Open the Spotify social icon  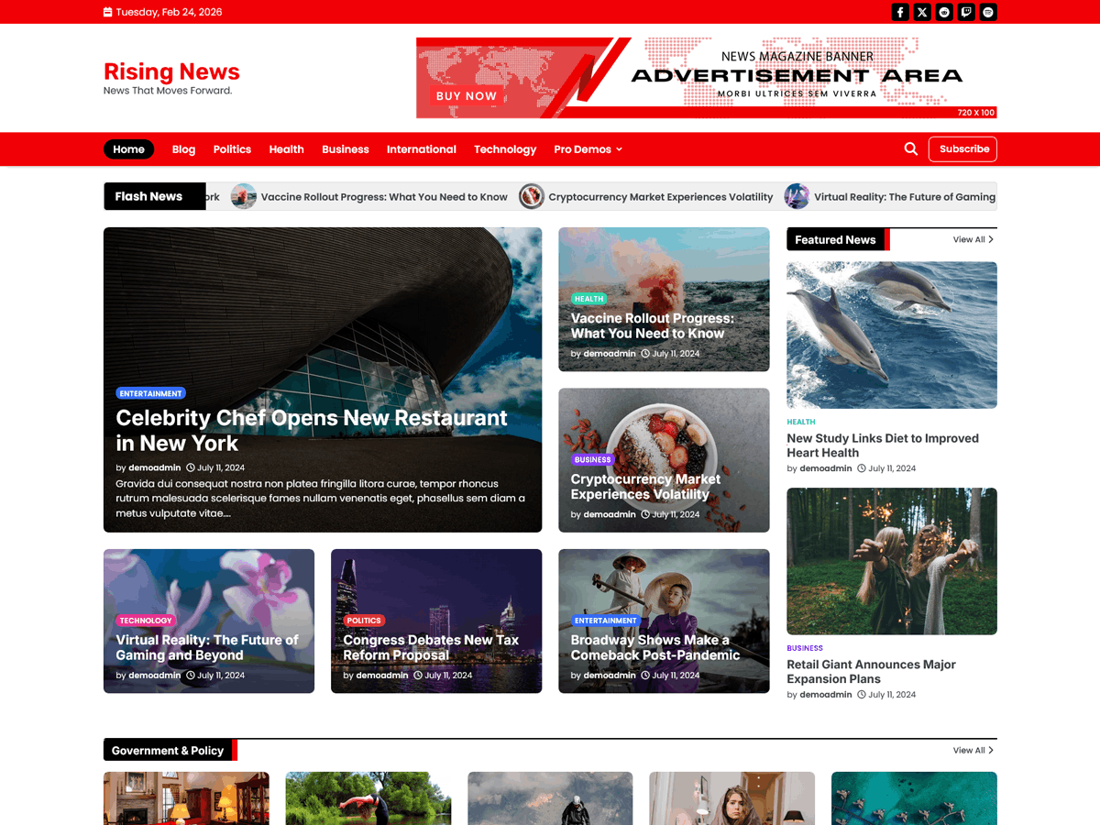[x=987, y=12]
